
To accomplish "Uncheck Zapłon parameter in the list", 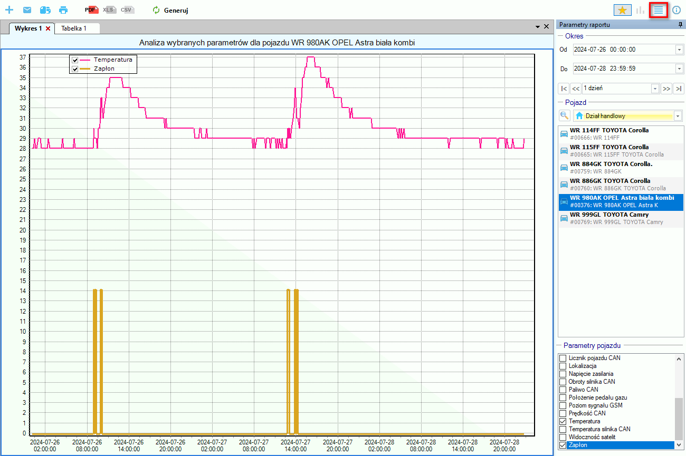I will point(563,445).
